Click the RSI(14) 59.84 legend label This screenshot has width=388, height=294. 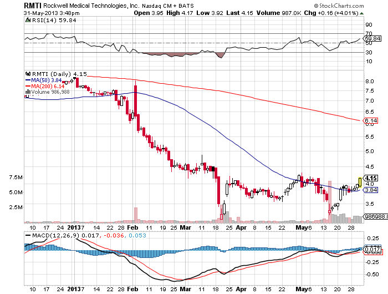click(54, 21)
